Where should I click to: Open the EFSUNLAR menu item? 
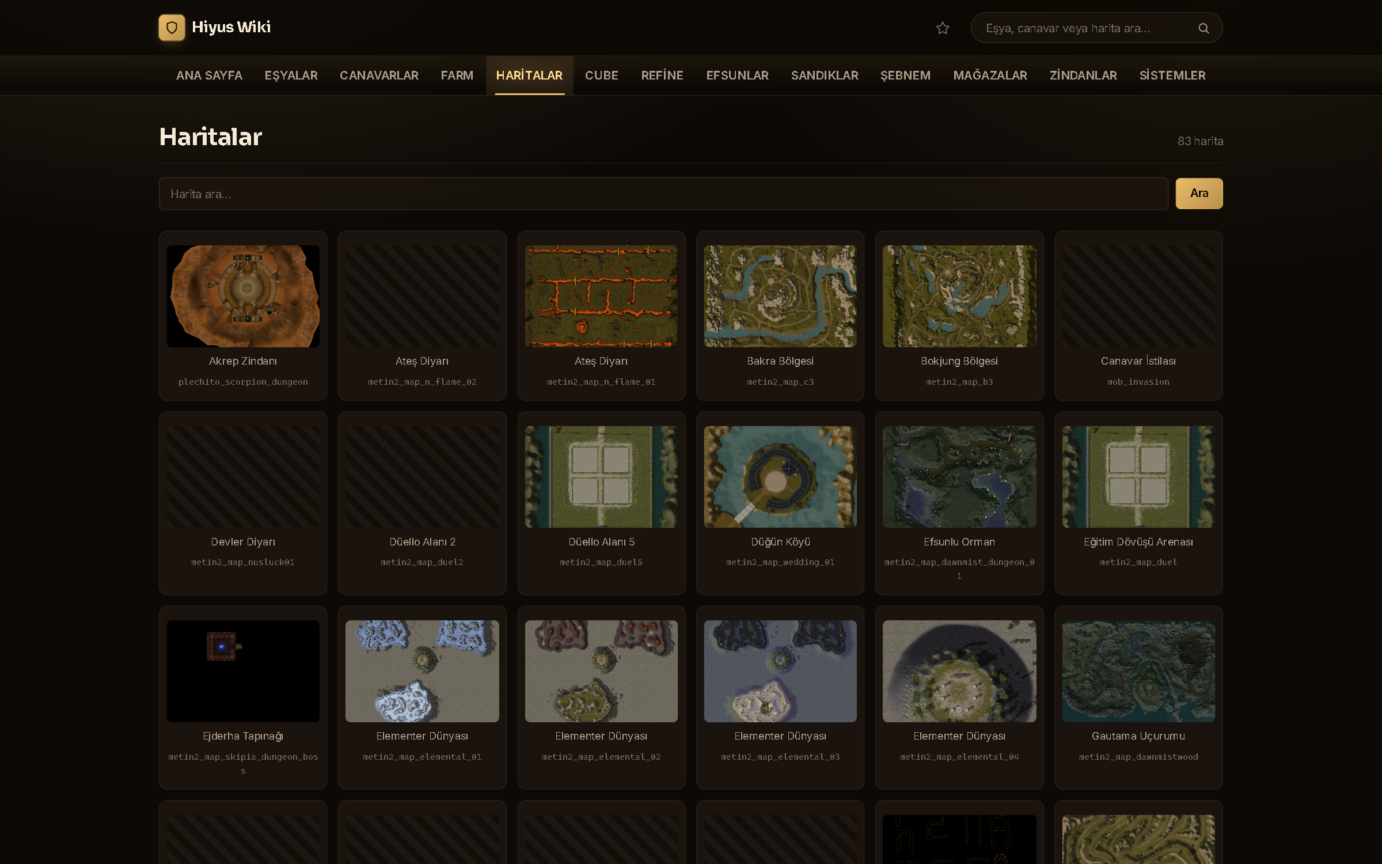(737, 75)
